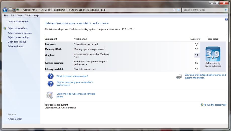This screenshot has height=131, width=231.
Task: Refresh the page with refresh button
Action: 179,10
